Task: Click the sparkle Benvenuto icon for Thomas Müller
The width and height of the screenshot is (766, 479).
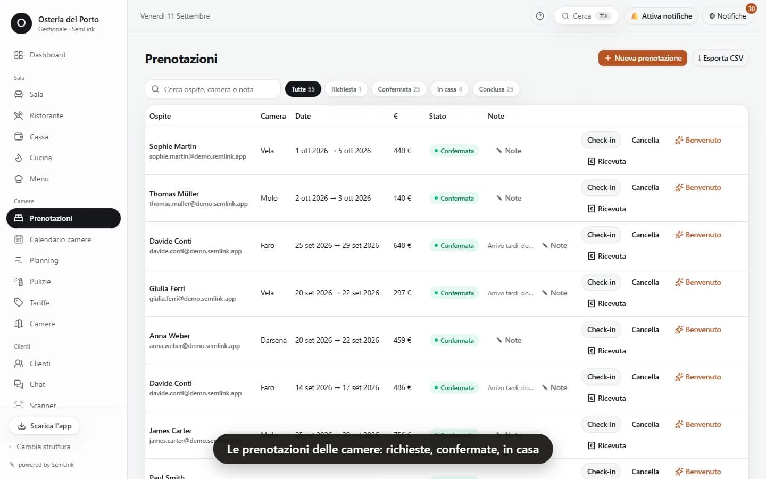Action: (679, 187)
